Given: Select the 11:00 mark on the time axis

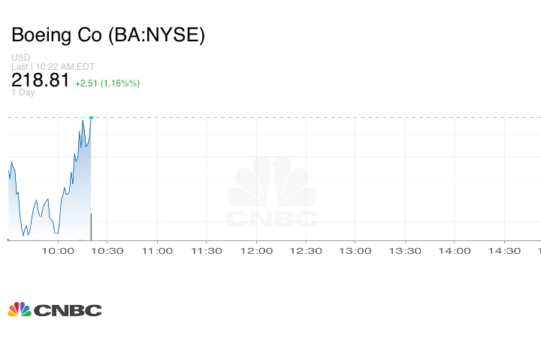Looking at the screenshot, I should tap(156, 251).
